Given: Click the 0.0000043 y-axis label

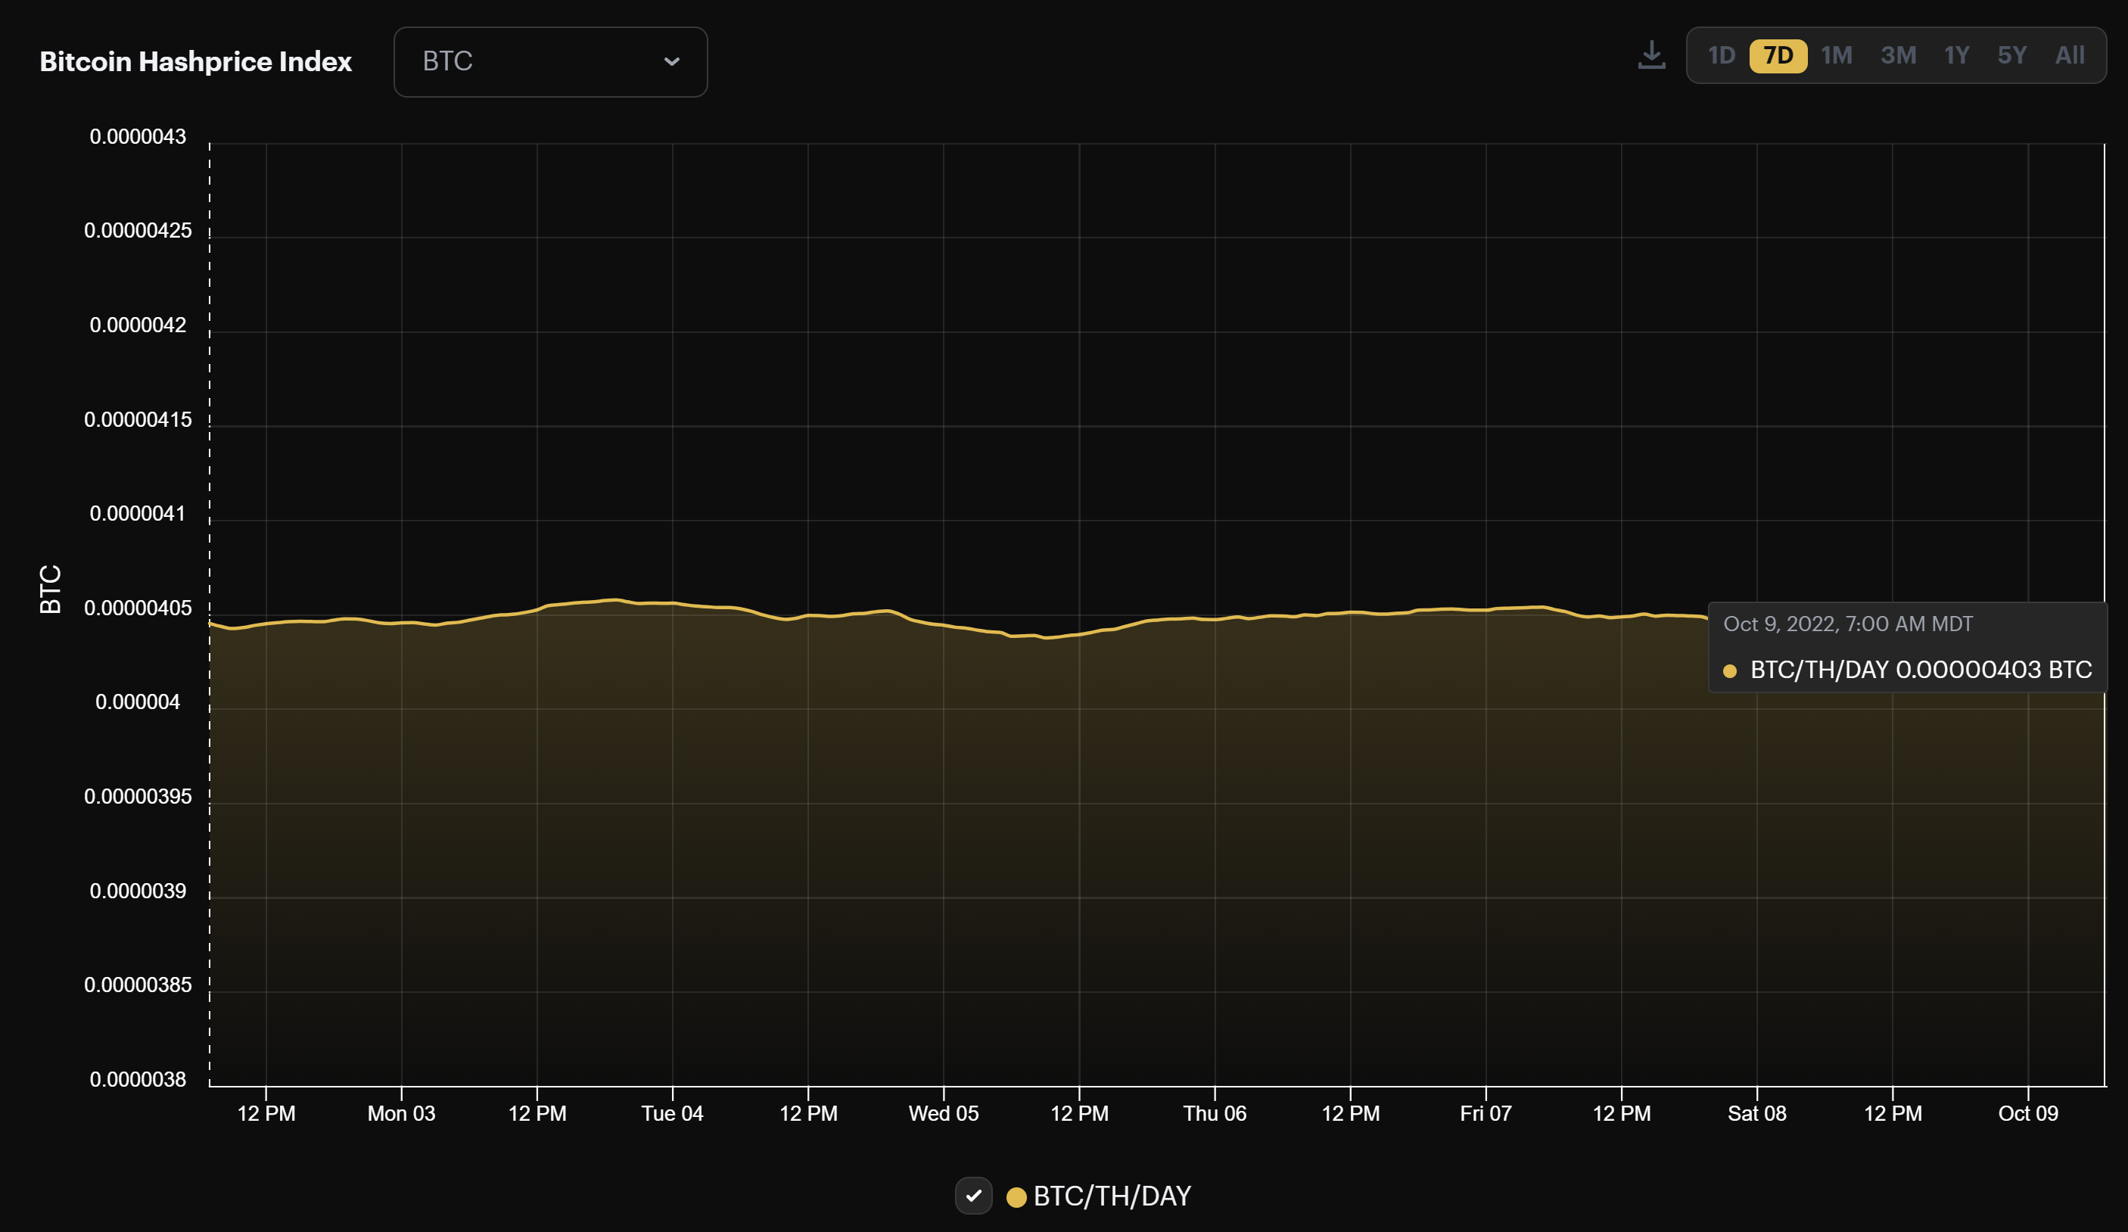Looking at the screenshot, I should click(138, 137).
